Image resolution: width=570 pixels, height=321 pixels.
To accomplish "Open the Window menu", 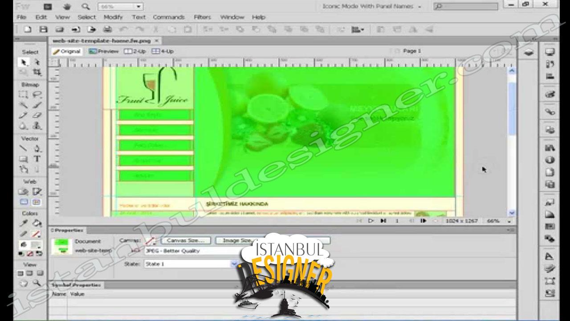I will (x=232, y=17).
